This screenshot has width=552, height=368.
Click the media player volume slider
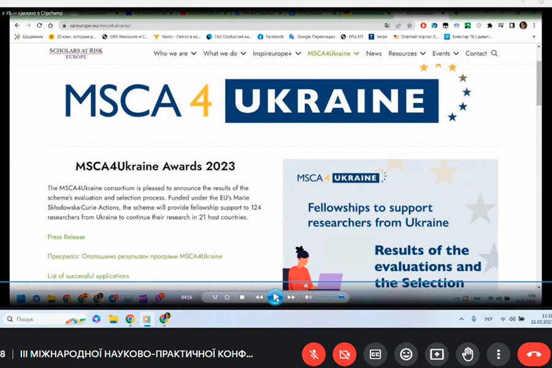(330, 297)
